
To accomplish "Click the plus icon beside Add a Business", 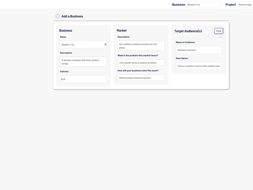I will 58,16.
